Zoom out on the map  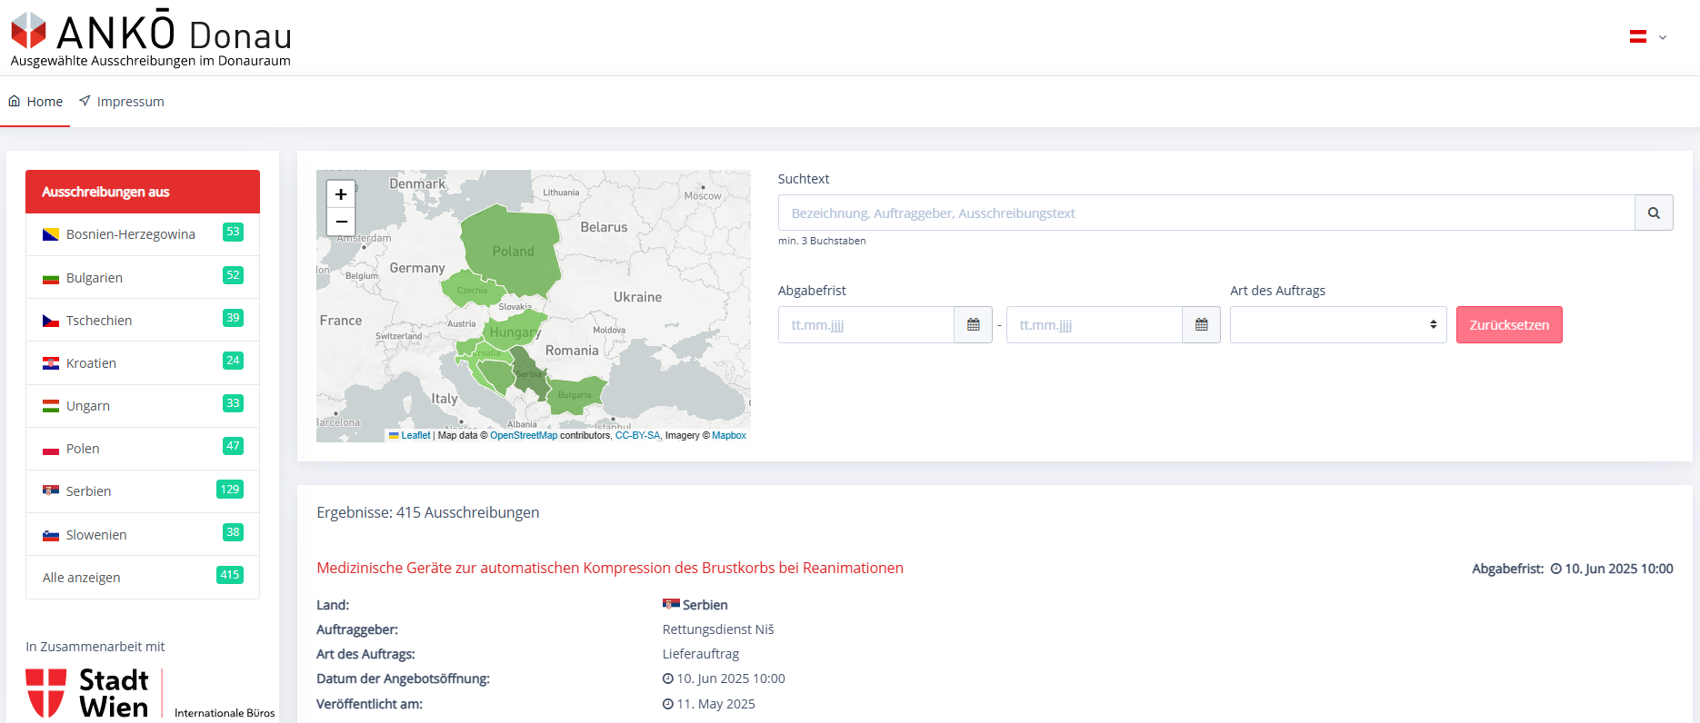pos(341,221)
